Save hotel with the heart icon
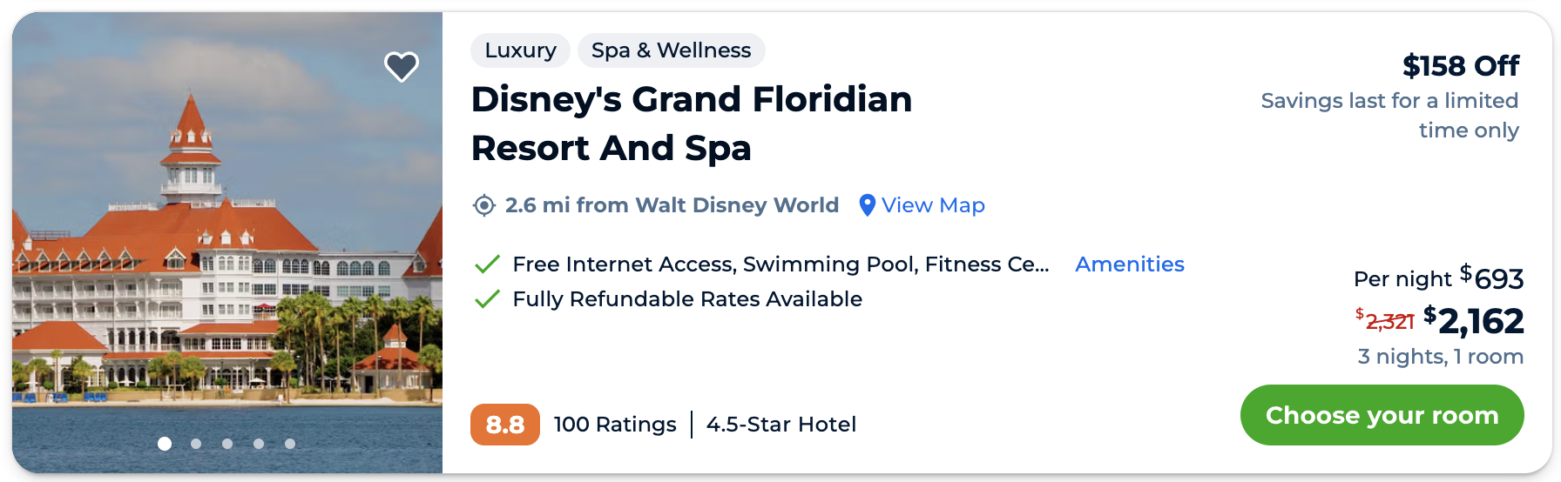 [402, 66]
